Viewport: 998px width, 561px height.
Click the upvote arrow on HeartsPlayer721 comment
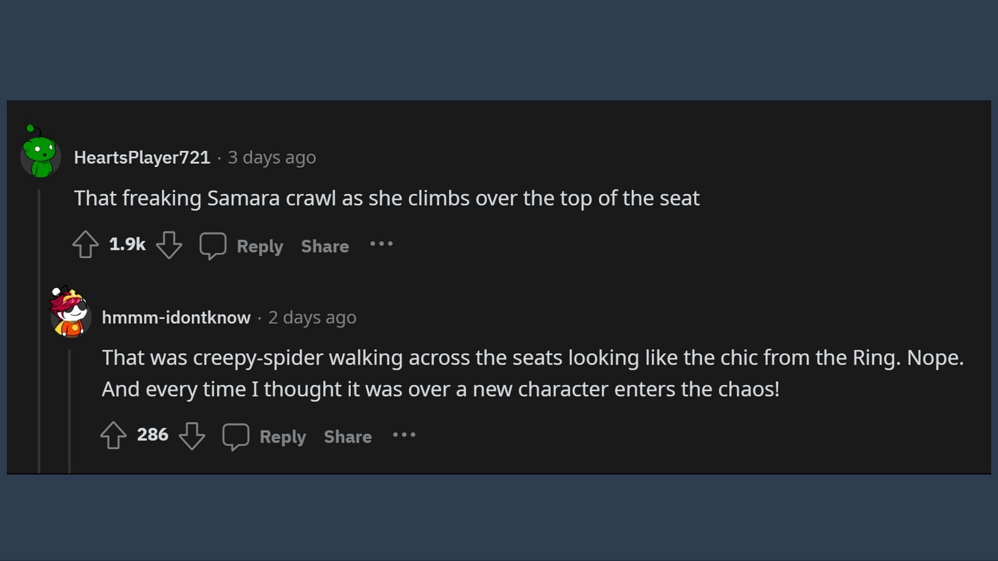pos(86,245)
